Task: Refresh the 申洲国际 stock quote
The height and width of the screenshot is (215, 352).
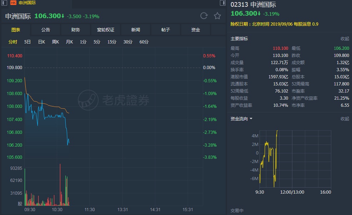Action: (204, 16)
